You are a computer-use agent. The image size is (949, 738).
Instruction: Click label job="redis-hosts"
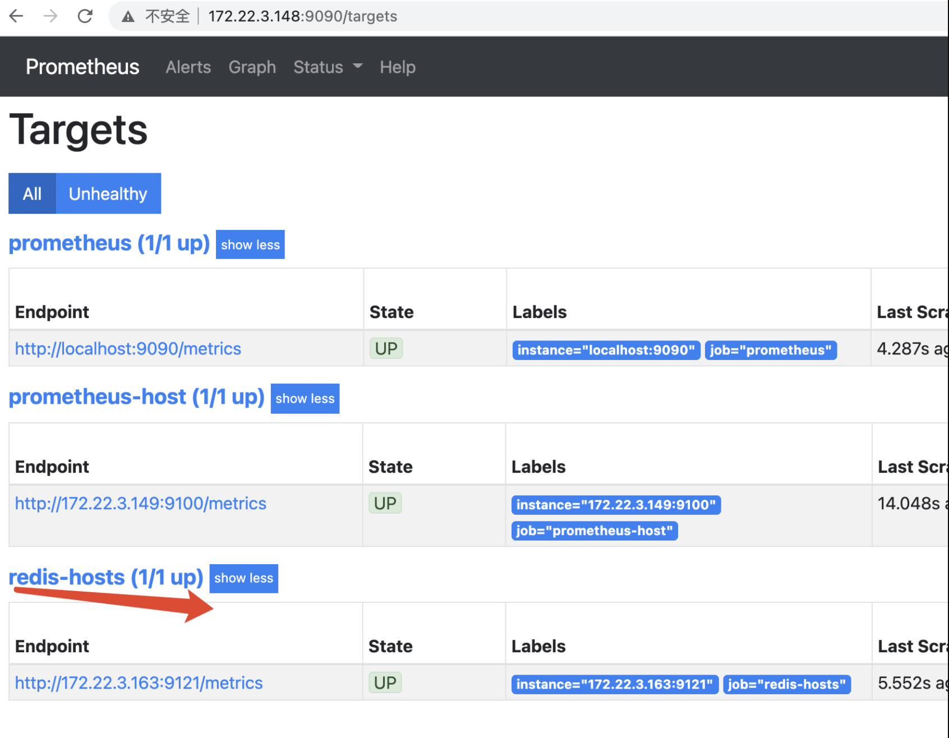pyautogui.click(x=787, y=684)
